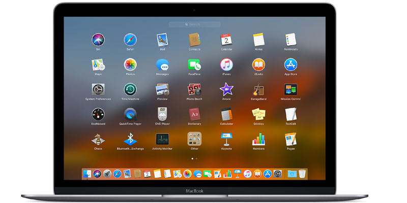Image resolution: width=407 pixels, height=203 pixels.
Task: Open System Preferences from the Dock
Action: [x=277, y=174]
